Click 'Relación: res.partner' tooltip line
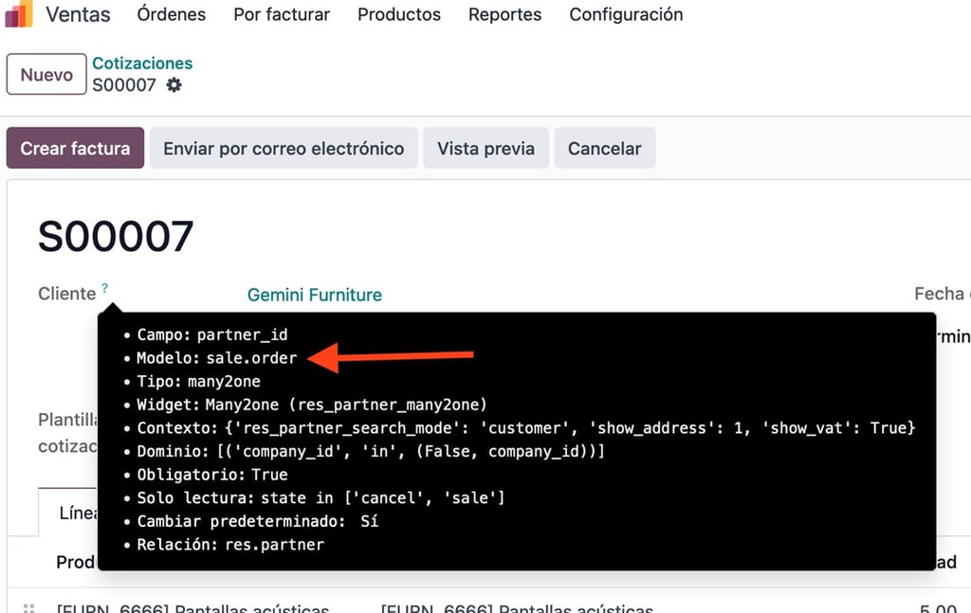 point(230,545)
